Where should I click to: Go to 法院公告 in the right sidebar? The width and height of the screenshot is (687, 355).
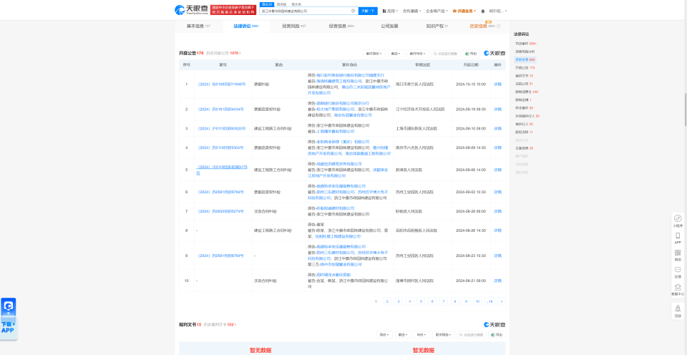[524, 84]
